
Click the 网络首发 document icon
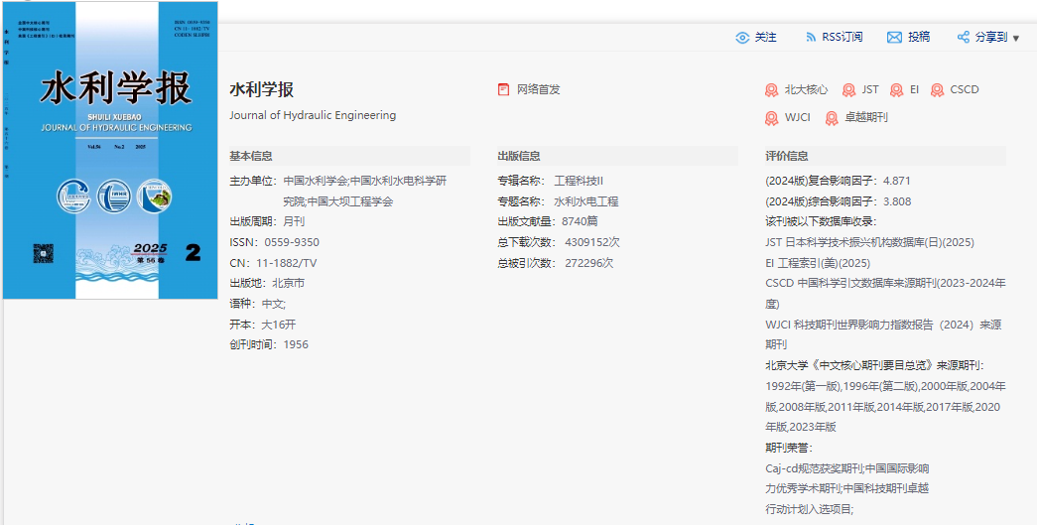pos(504,89)
